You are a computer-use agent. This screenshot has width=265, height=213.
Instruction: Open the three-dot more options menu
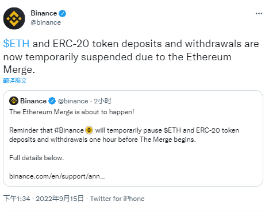pyautogui.click(x=259, y=13)
